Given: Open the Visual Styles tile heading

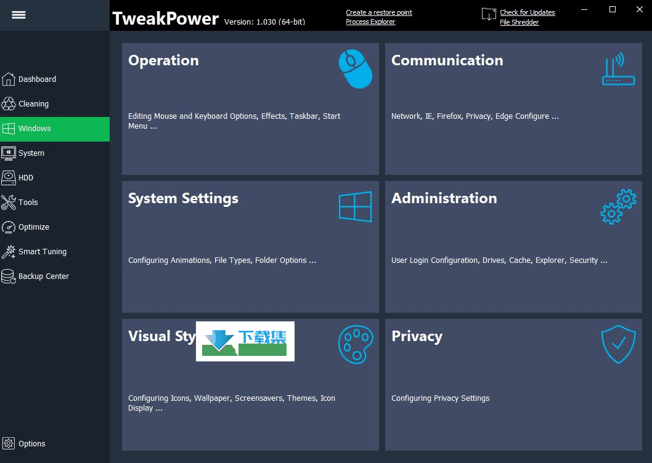Looking at the screenshot, I should coord(161,336).
